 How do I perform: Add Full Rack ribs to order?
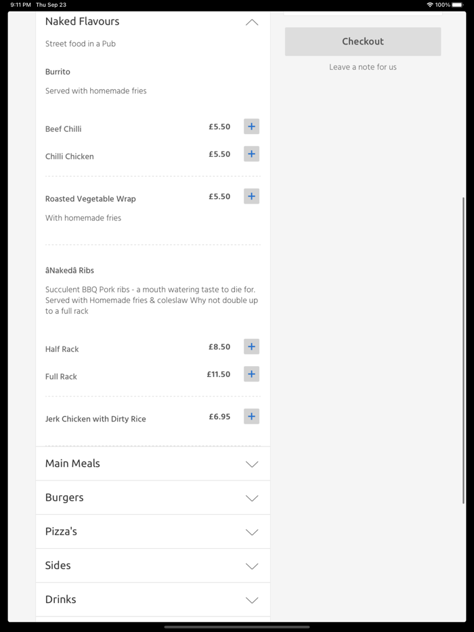pos(251,374)
